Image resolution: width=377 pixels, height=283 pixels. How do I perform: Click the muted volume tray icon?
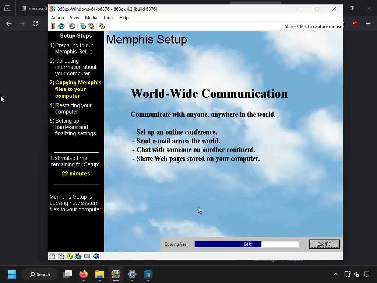click(x=357, y=274)
